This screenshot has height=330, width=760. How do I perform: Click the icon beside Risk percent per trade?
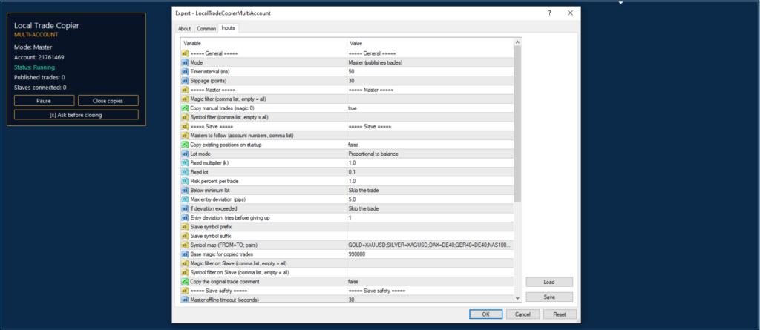185,181
